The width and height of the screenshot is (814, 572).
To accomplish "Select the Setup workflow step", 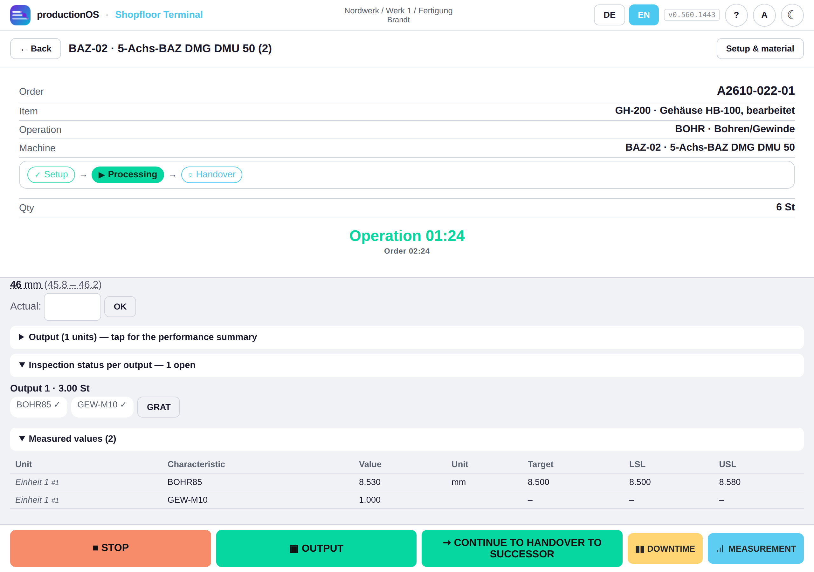I will 51,175.
